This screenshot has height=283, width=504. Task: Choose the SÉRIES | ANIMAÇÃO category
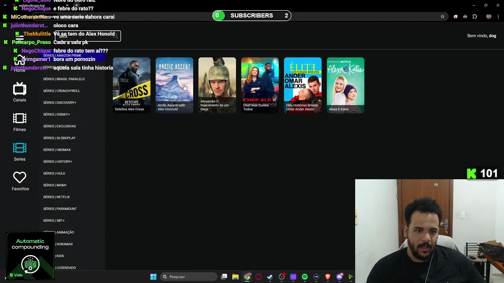pos(59,232)
